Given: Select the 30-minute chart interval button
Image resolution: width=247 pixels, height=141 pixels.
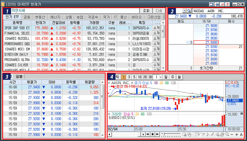Looking at the screenshot, I should (x=150, y=77).
